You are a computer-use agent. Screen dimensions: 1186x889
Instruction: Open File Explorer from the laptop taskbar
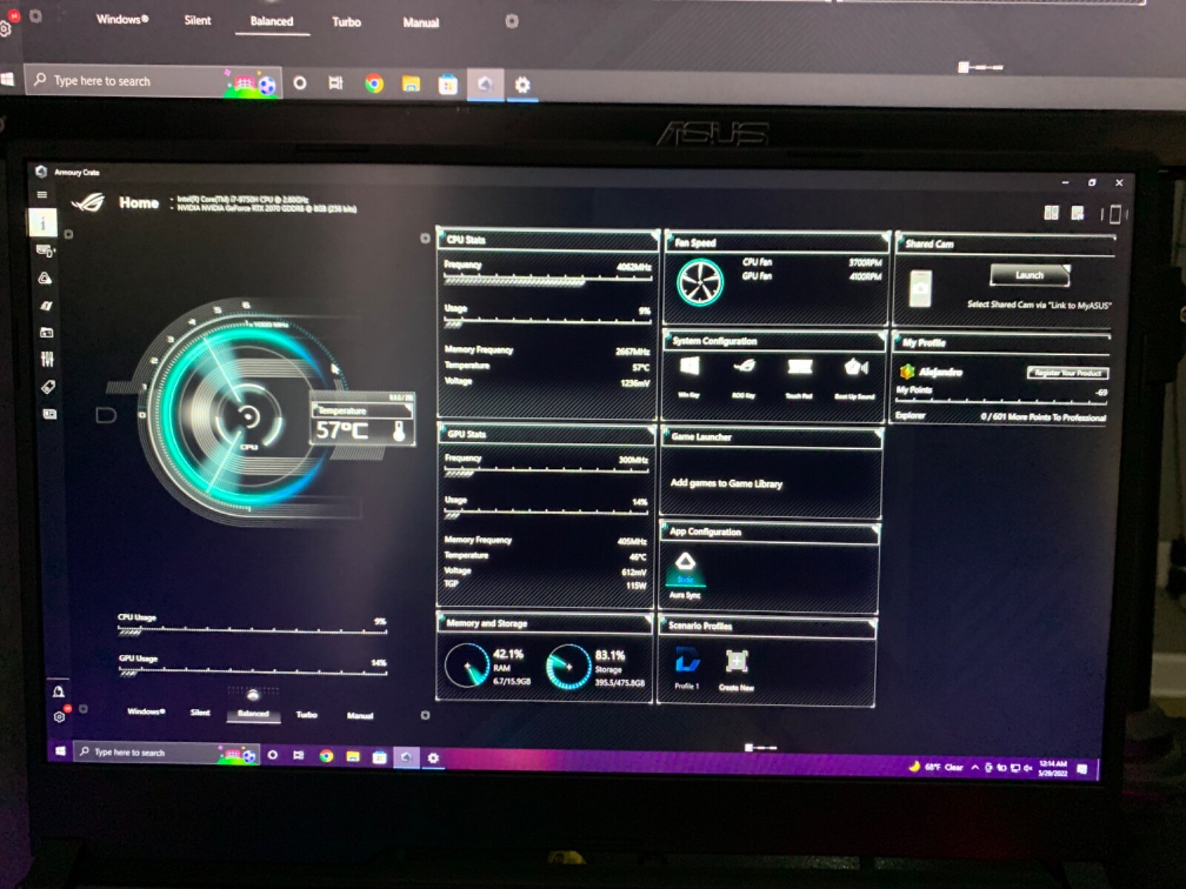point(353,757)
